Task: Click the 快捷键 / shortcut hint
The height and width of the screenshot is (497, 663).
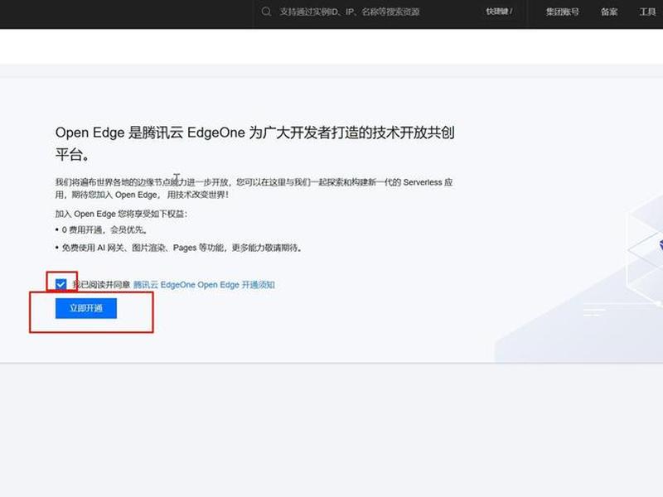Action: click(499, 12)
